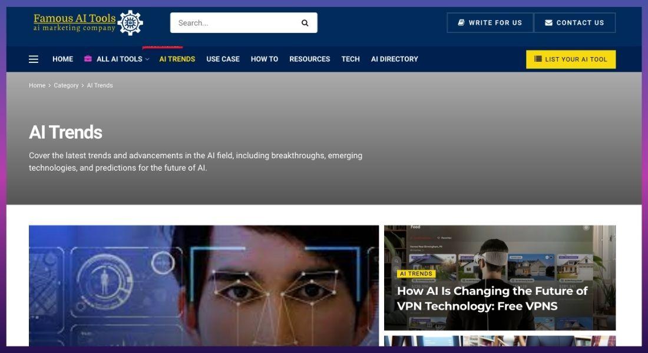Click the Write For Us button
The image size is (648, 353).
pyautogui.click(x=490, y=23)
